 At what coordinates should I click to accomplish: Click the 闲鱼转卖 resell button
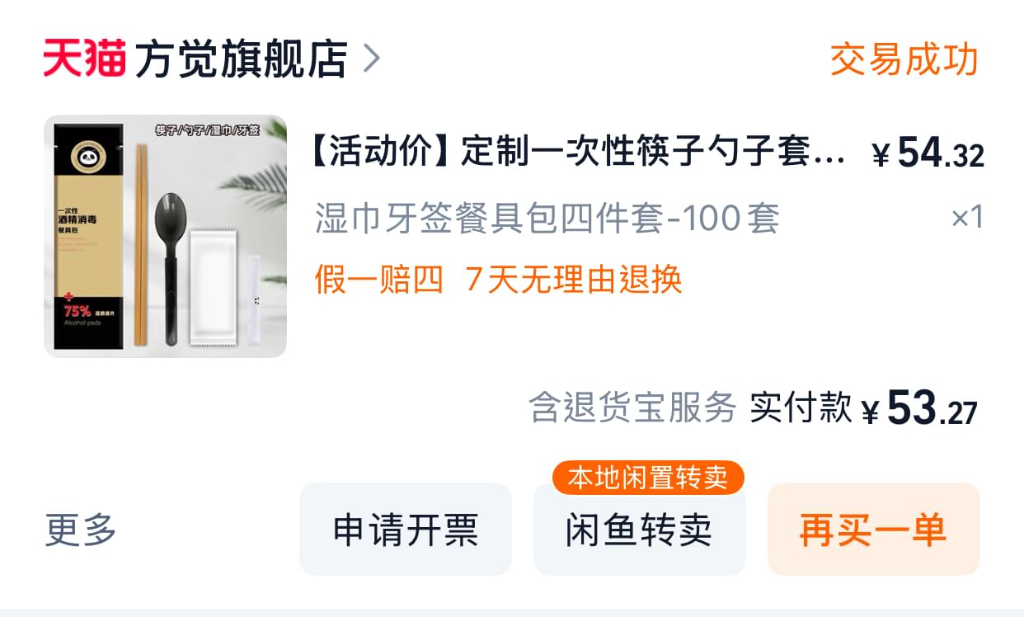(x=640, y=529)
